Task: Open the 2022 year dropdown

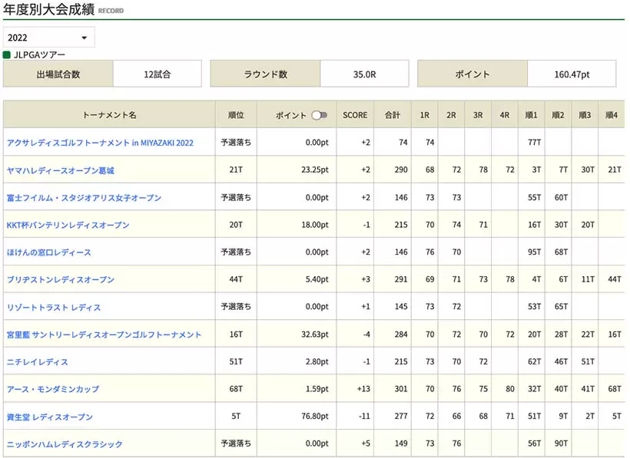Action: tap(49, 38)
